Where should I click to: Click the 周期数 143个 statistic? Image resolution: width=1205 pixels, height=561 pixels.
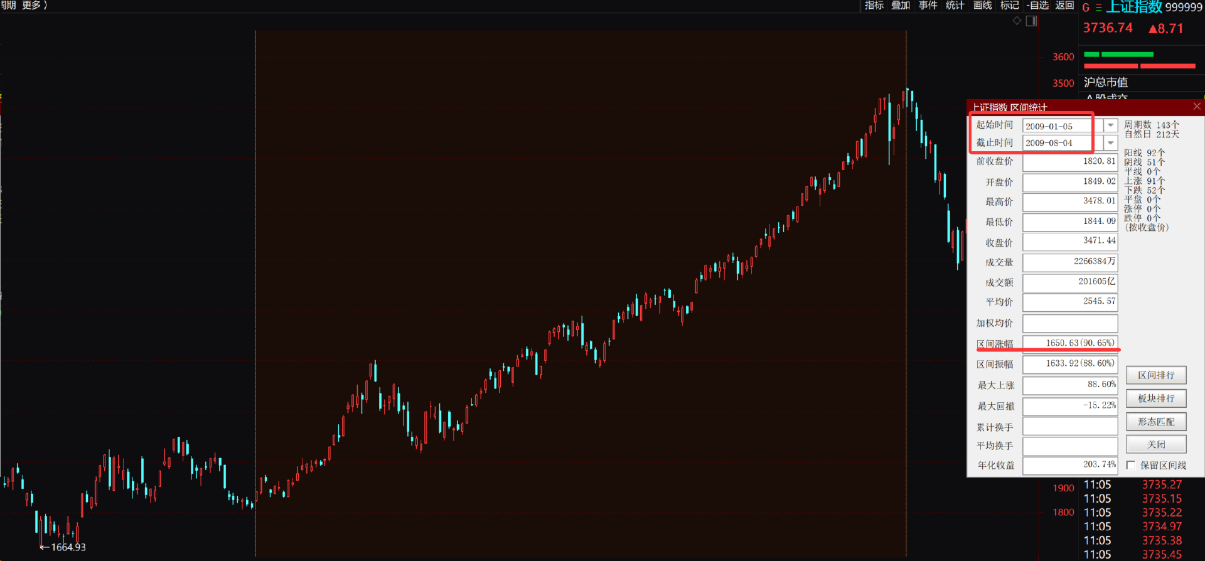(1152, 125)
